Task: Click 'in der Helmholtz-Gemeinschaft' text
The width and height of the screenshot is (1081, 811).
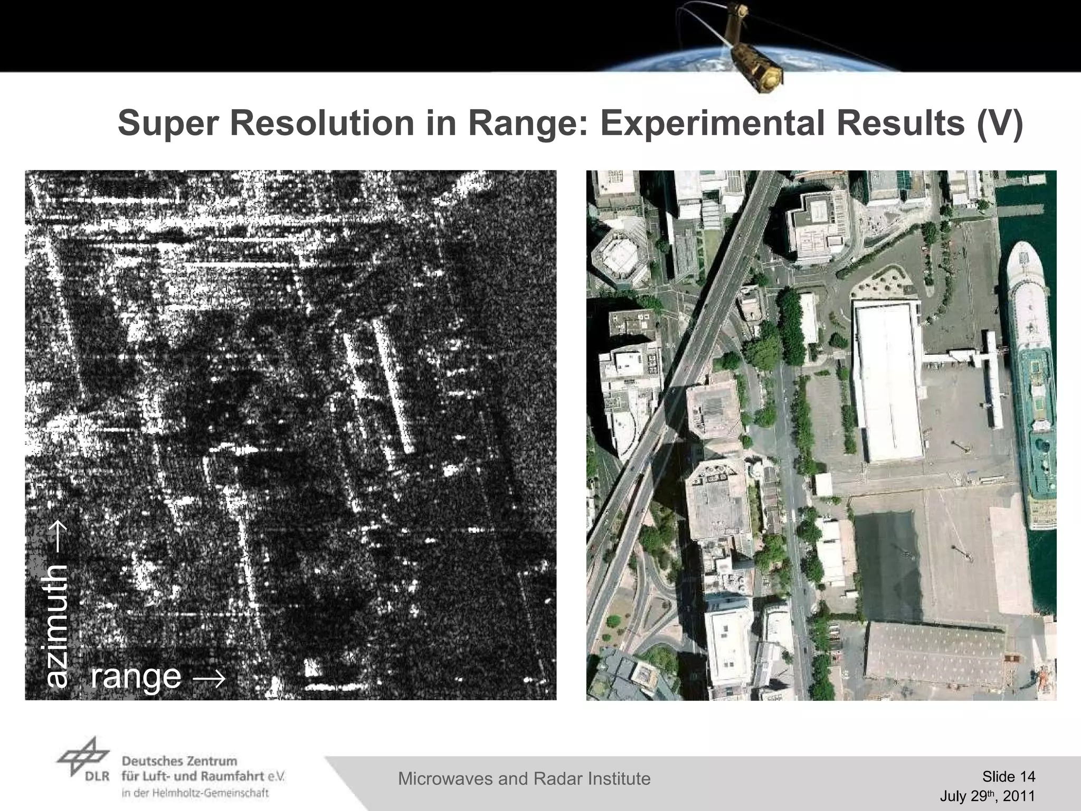Action: pyautogui.click(x=195, y=793)
